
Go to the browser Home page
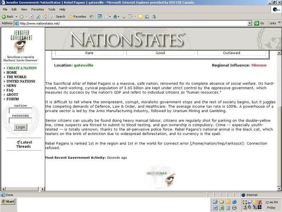coord(45,17)
